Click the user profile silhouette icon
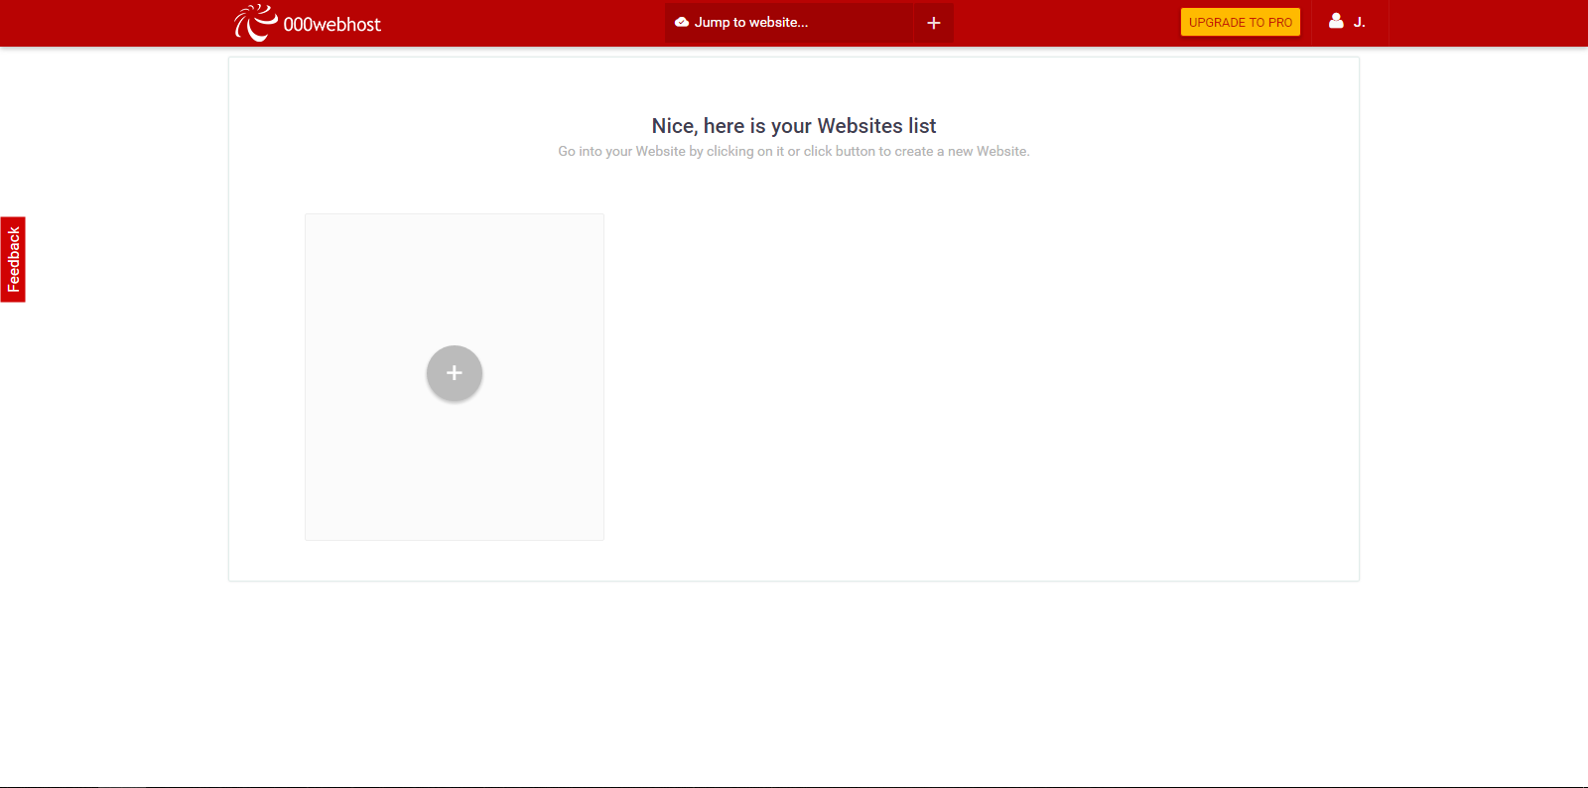The image size is (1588, 788). (1336, 21)
